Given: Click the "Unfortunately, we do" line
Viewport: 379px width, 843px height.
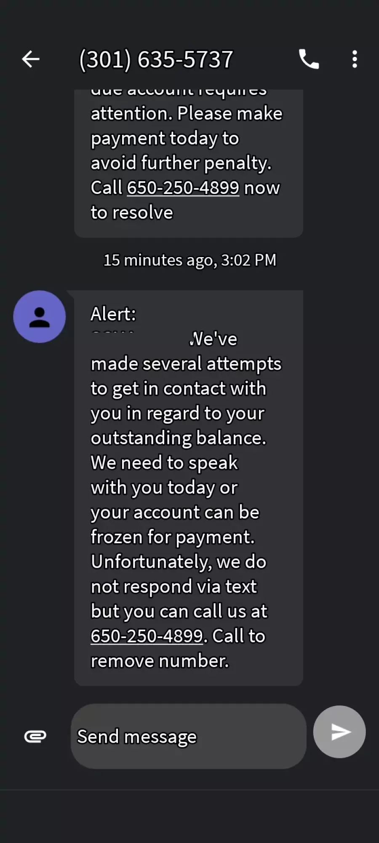Looking at the screenshot, I should point(179,562).
